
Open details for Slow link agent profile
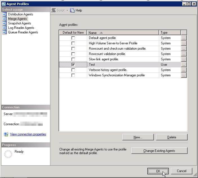[184, 59]
